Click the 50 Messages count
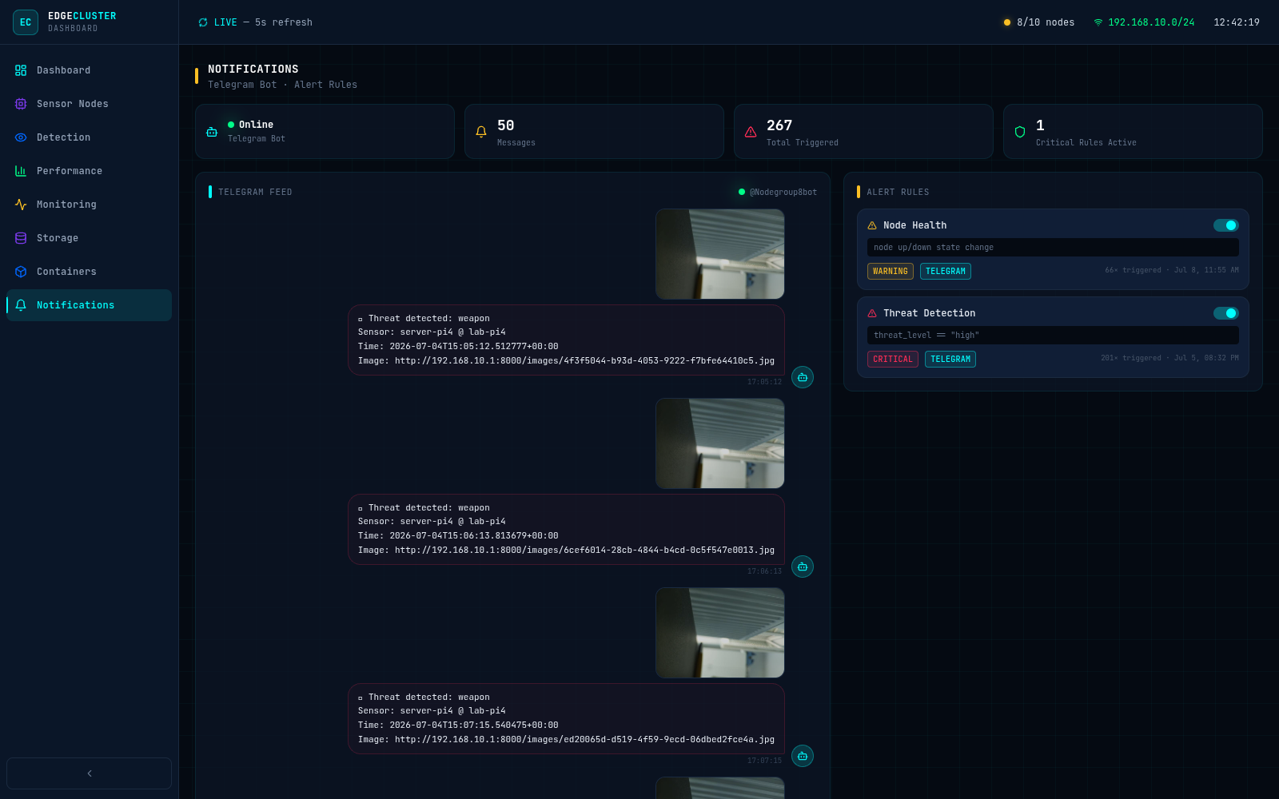 pos(506,125)
